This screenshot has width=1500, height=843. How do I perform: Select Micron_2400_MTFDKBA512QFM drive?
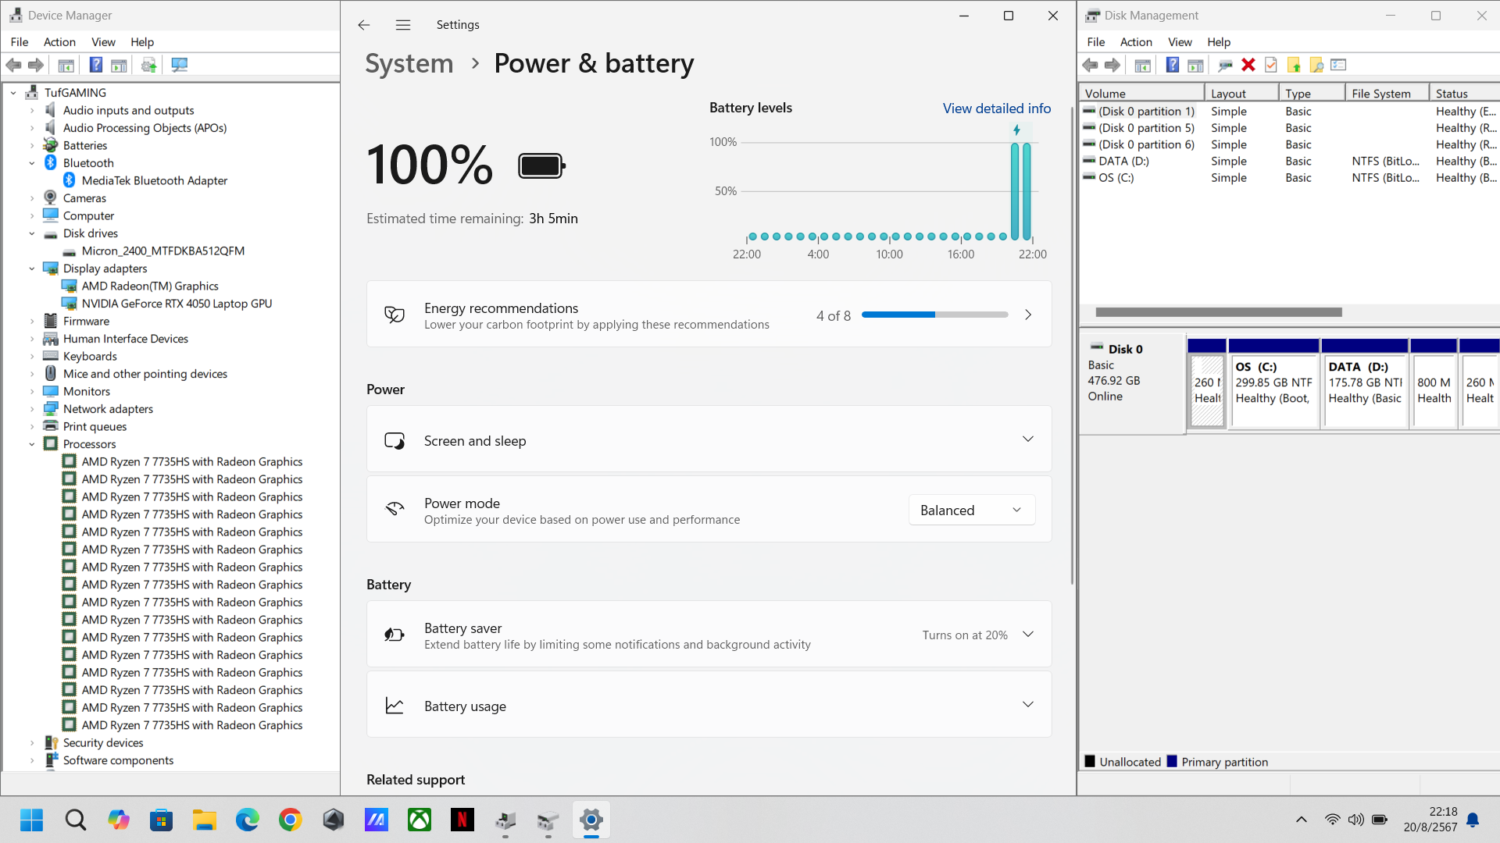click(x=163, y=251)
